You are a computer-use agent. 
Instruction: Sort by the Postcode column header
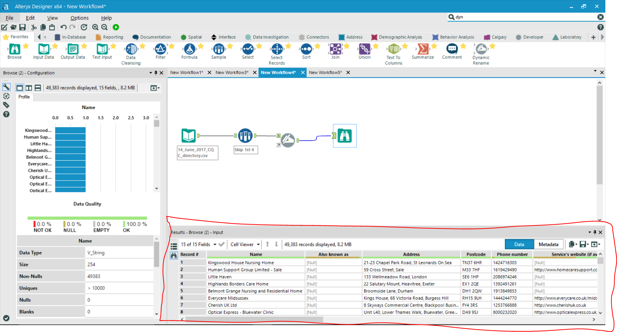coord(476,254)
